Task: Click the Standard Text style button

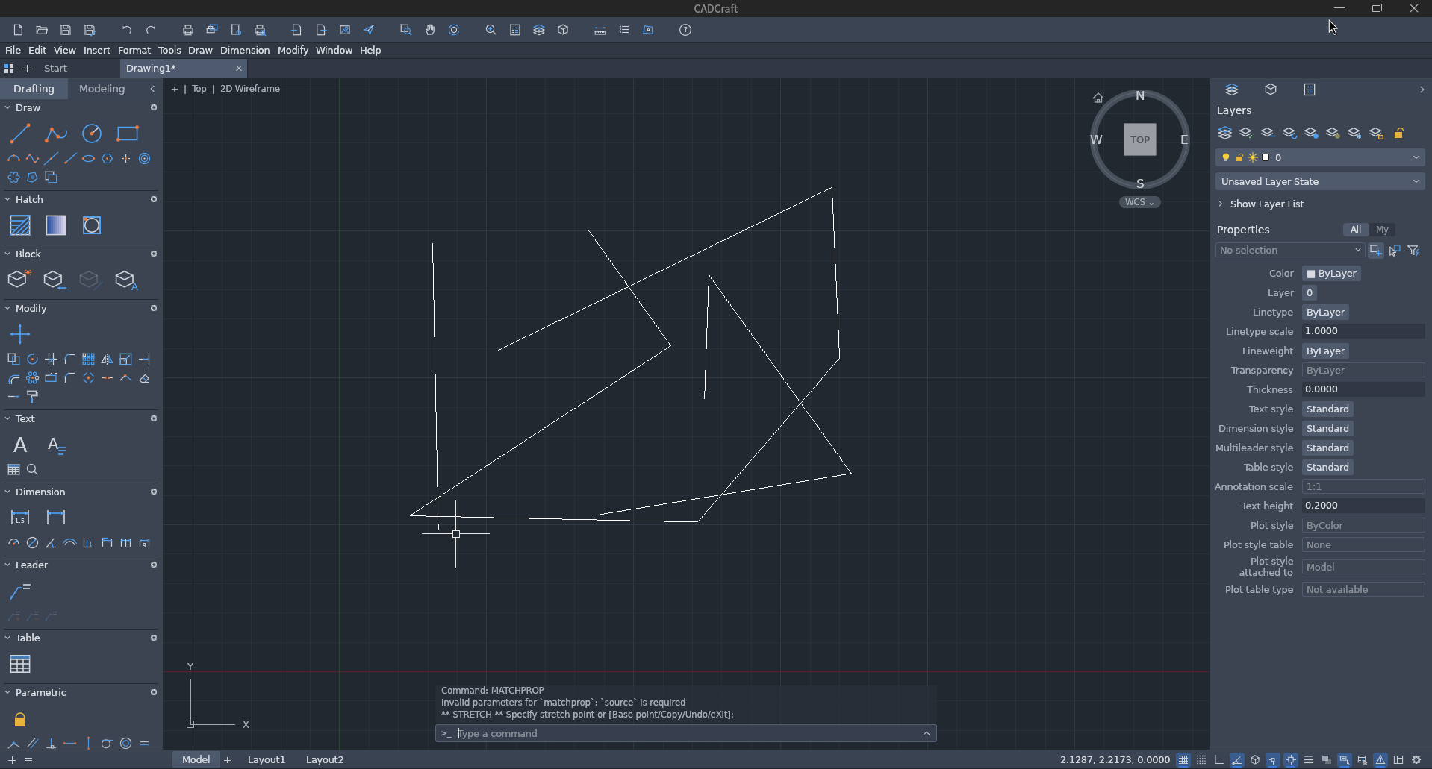Action: [x=1327, y=409]
